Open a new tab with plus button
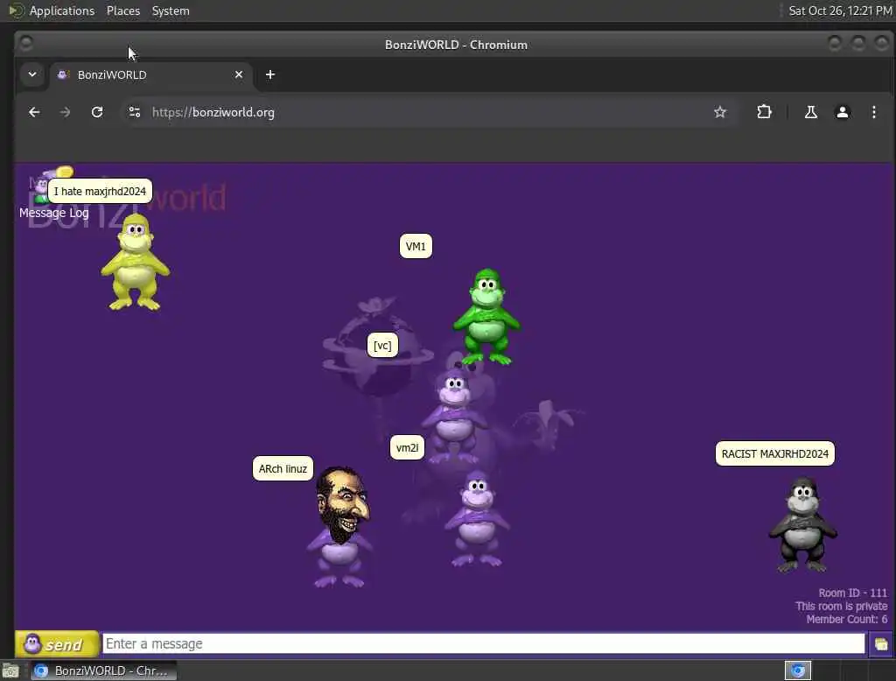 click(x=270, y=75)
